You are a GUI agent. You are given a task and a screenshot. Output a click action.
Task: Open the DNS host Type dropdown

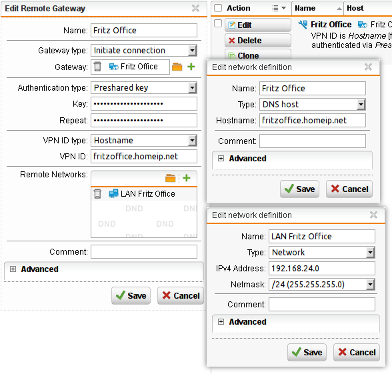pos(361,105)
